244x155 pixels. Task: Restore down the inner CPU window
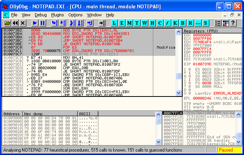[232, 15]
